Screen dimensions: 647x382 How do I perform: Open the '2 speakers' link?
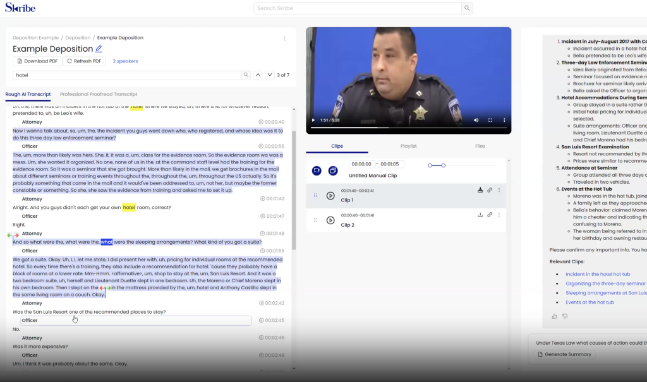[x=125, y=61]
